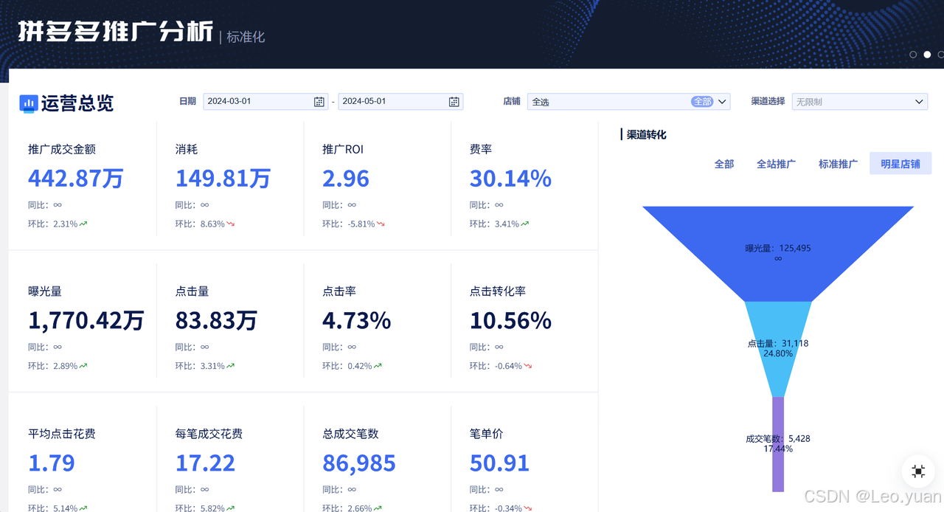Open the 店铺 全选 combo box

tap(628, 102)
